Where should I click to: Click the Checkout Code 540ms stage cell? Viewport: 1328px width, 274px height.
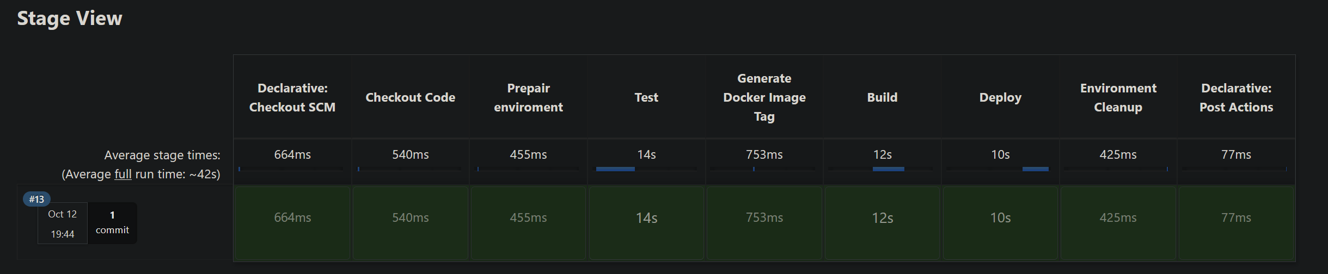[411, 223]
